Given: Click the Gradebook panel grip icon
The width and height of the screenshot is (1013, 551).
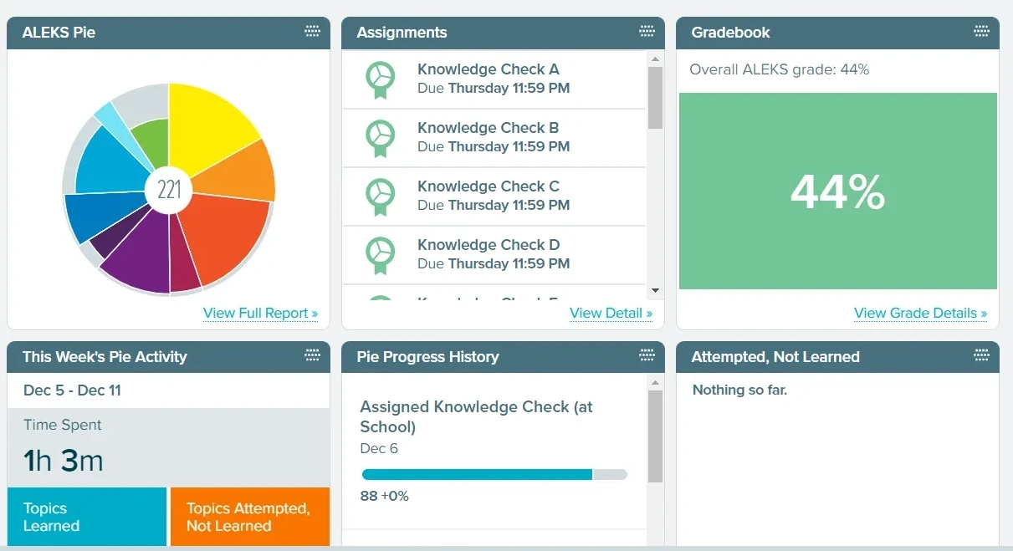Looking at the screenshot, I should click(x=981, y=32).
